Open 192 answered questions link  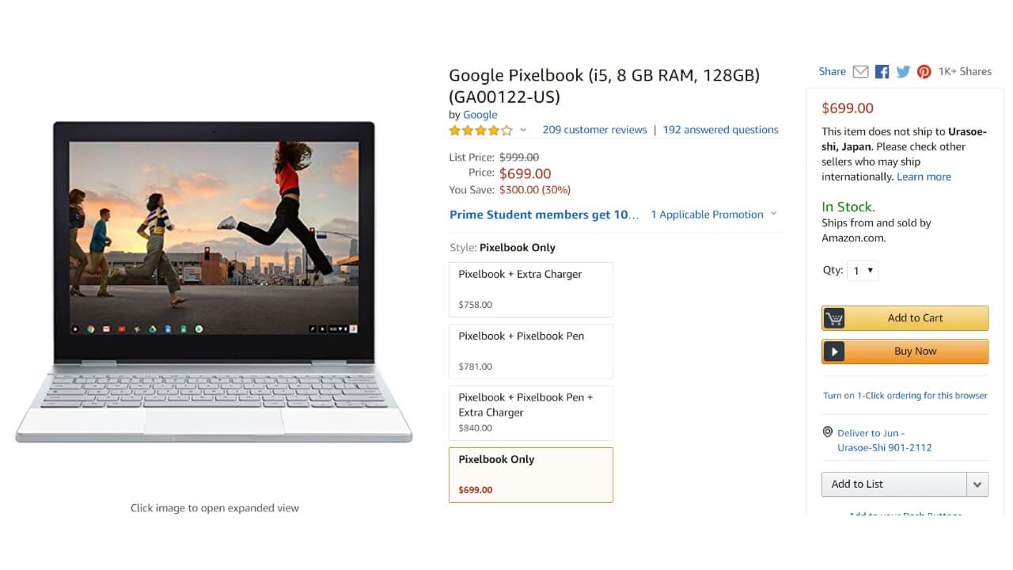[720, 130]
